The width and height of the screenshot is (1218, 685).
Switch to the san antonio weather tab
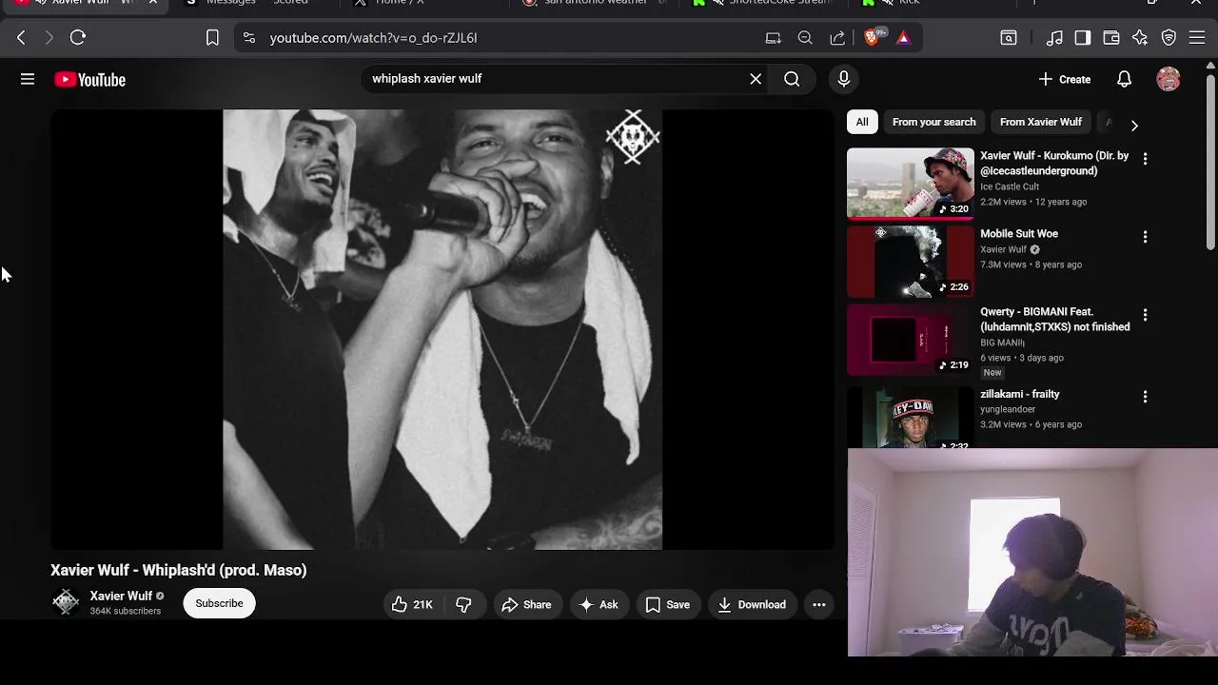pyautogui.click(x=606, y=4)
